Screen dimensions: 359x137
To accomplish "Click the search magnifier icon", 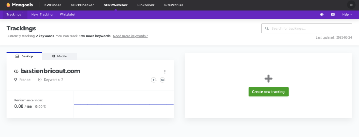I will (x=267, y=29).
